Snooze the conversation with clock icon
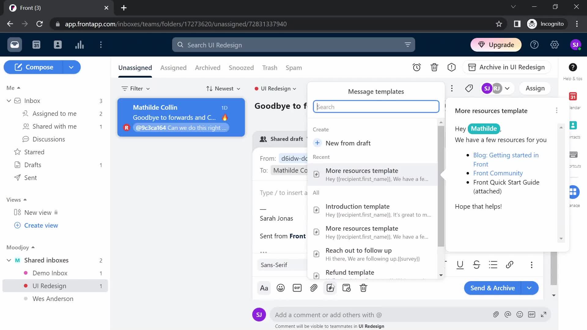 coord(417,67)
